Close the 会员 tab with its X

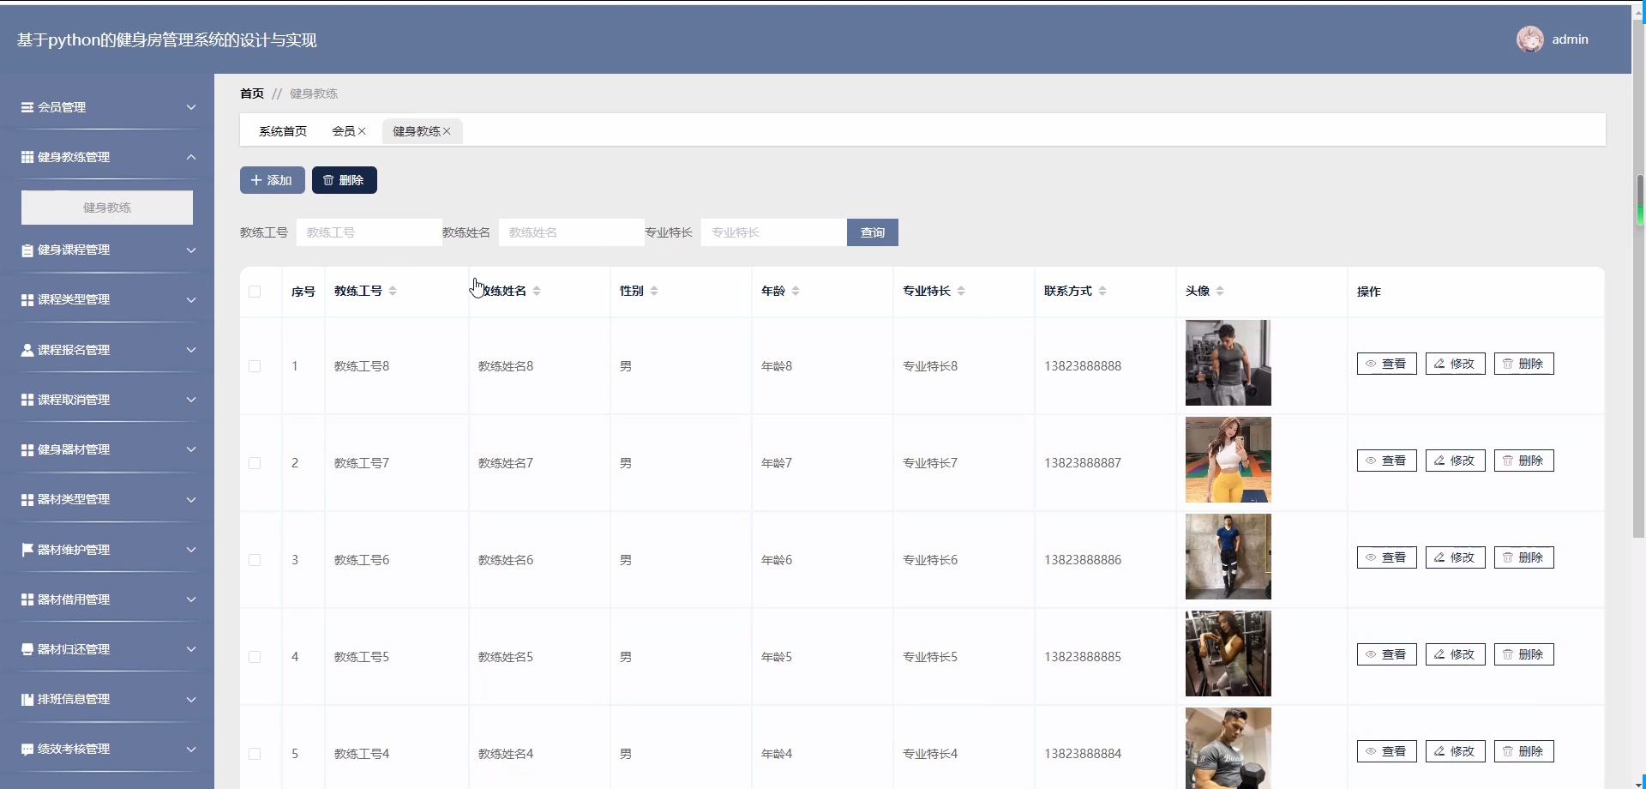coord(362,131)
